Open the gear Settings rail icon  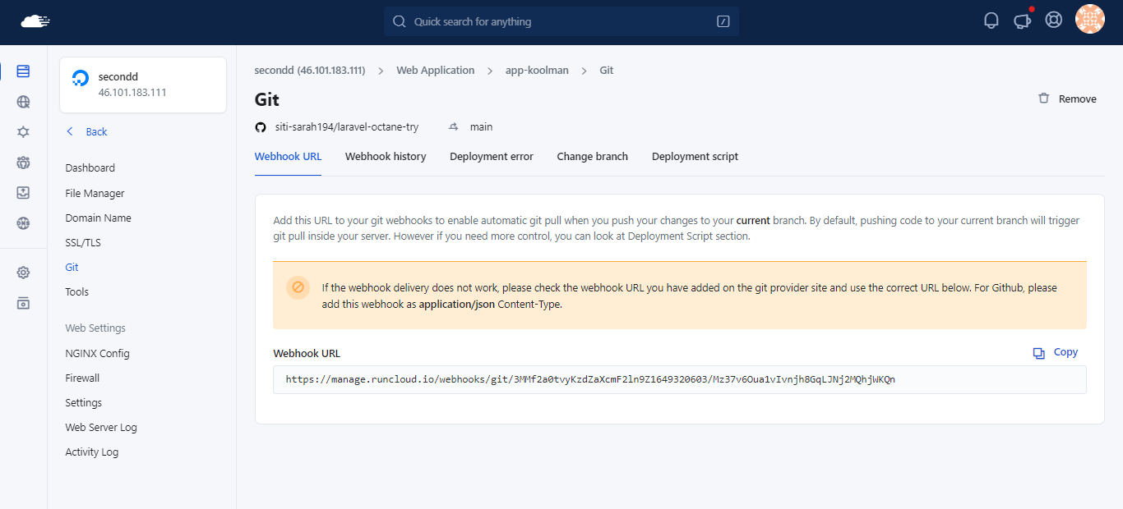coord(23,273)
